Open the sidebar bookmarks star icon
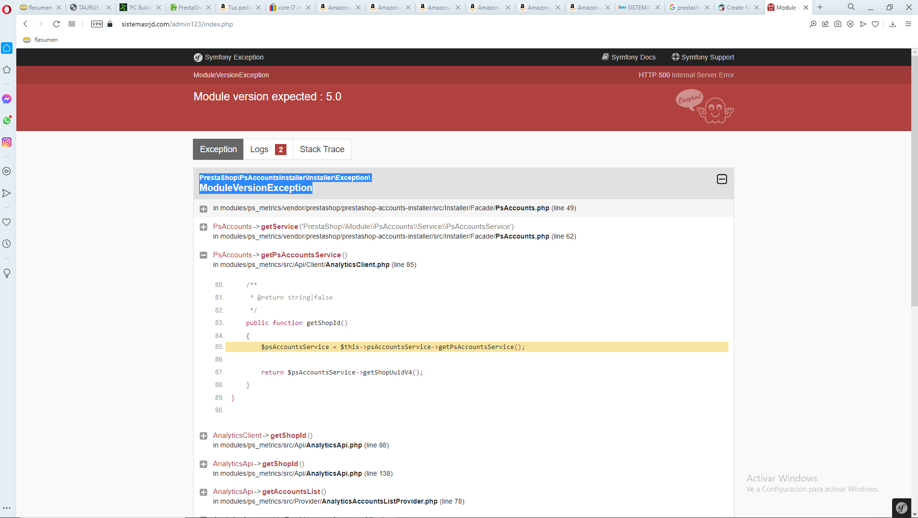The width and height of the screenshot is (918, 518). (7, 70)
